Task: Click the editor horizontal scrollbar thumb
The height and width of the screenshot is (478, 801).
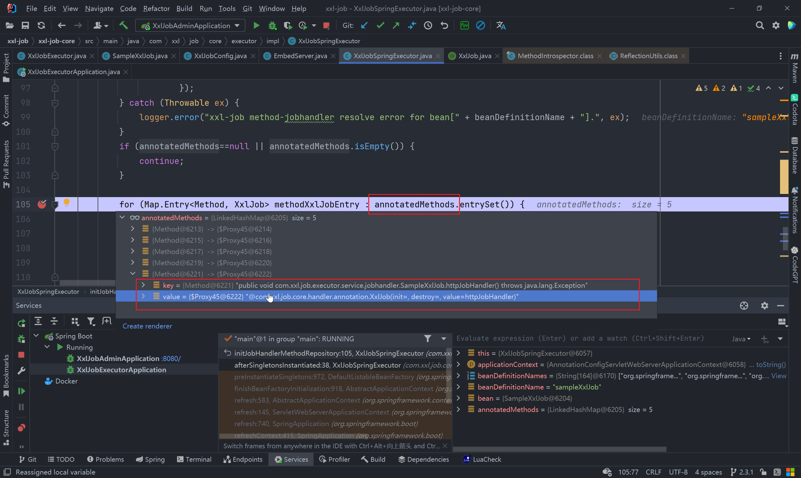Action: pos(88,282)
